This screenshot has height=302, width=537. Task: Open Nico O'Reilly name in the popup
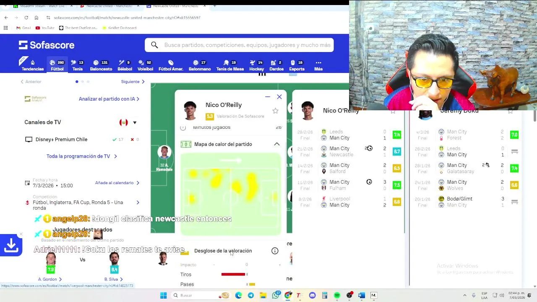(x=224, y=105)
